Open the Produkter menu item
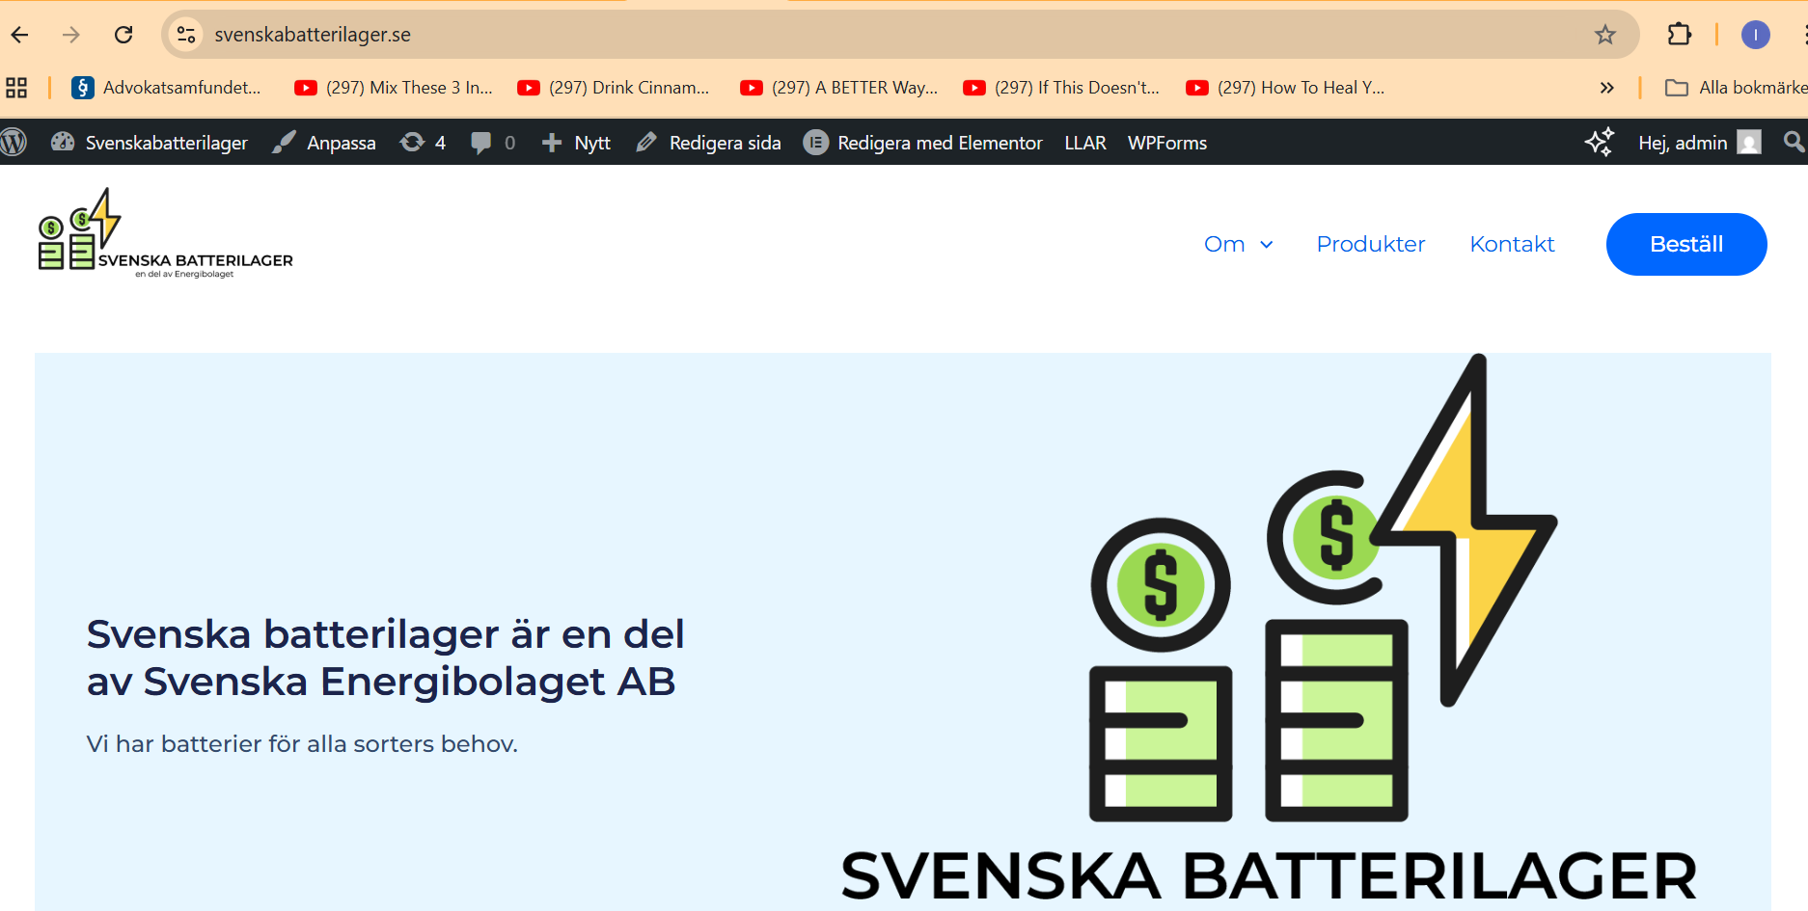This screenshot has height=911, width=1808. pos(1370,244)
